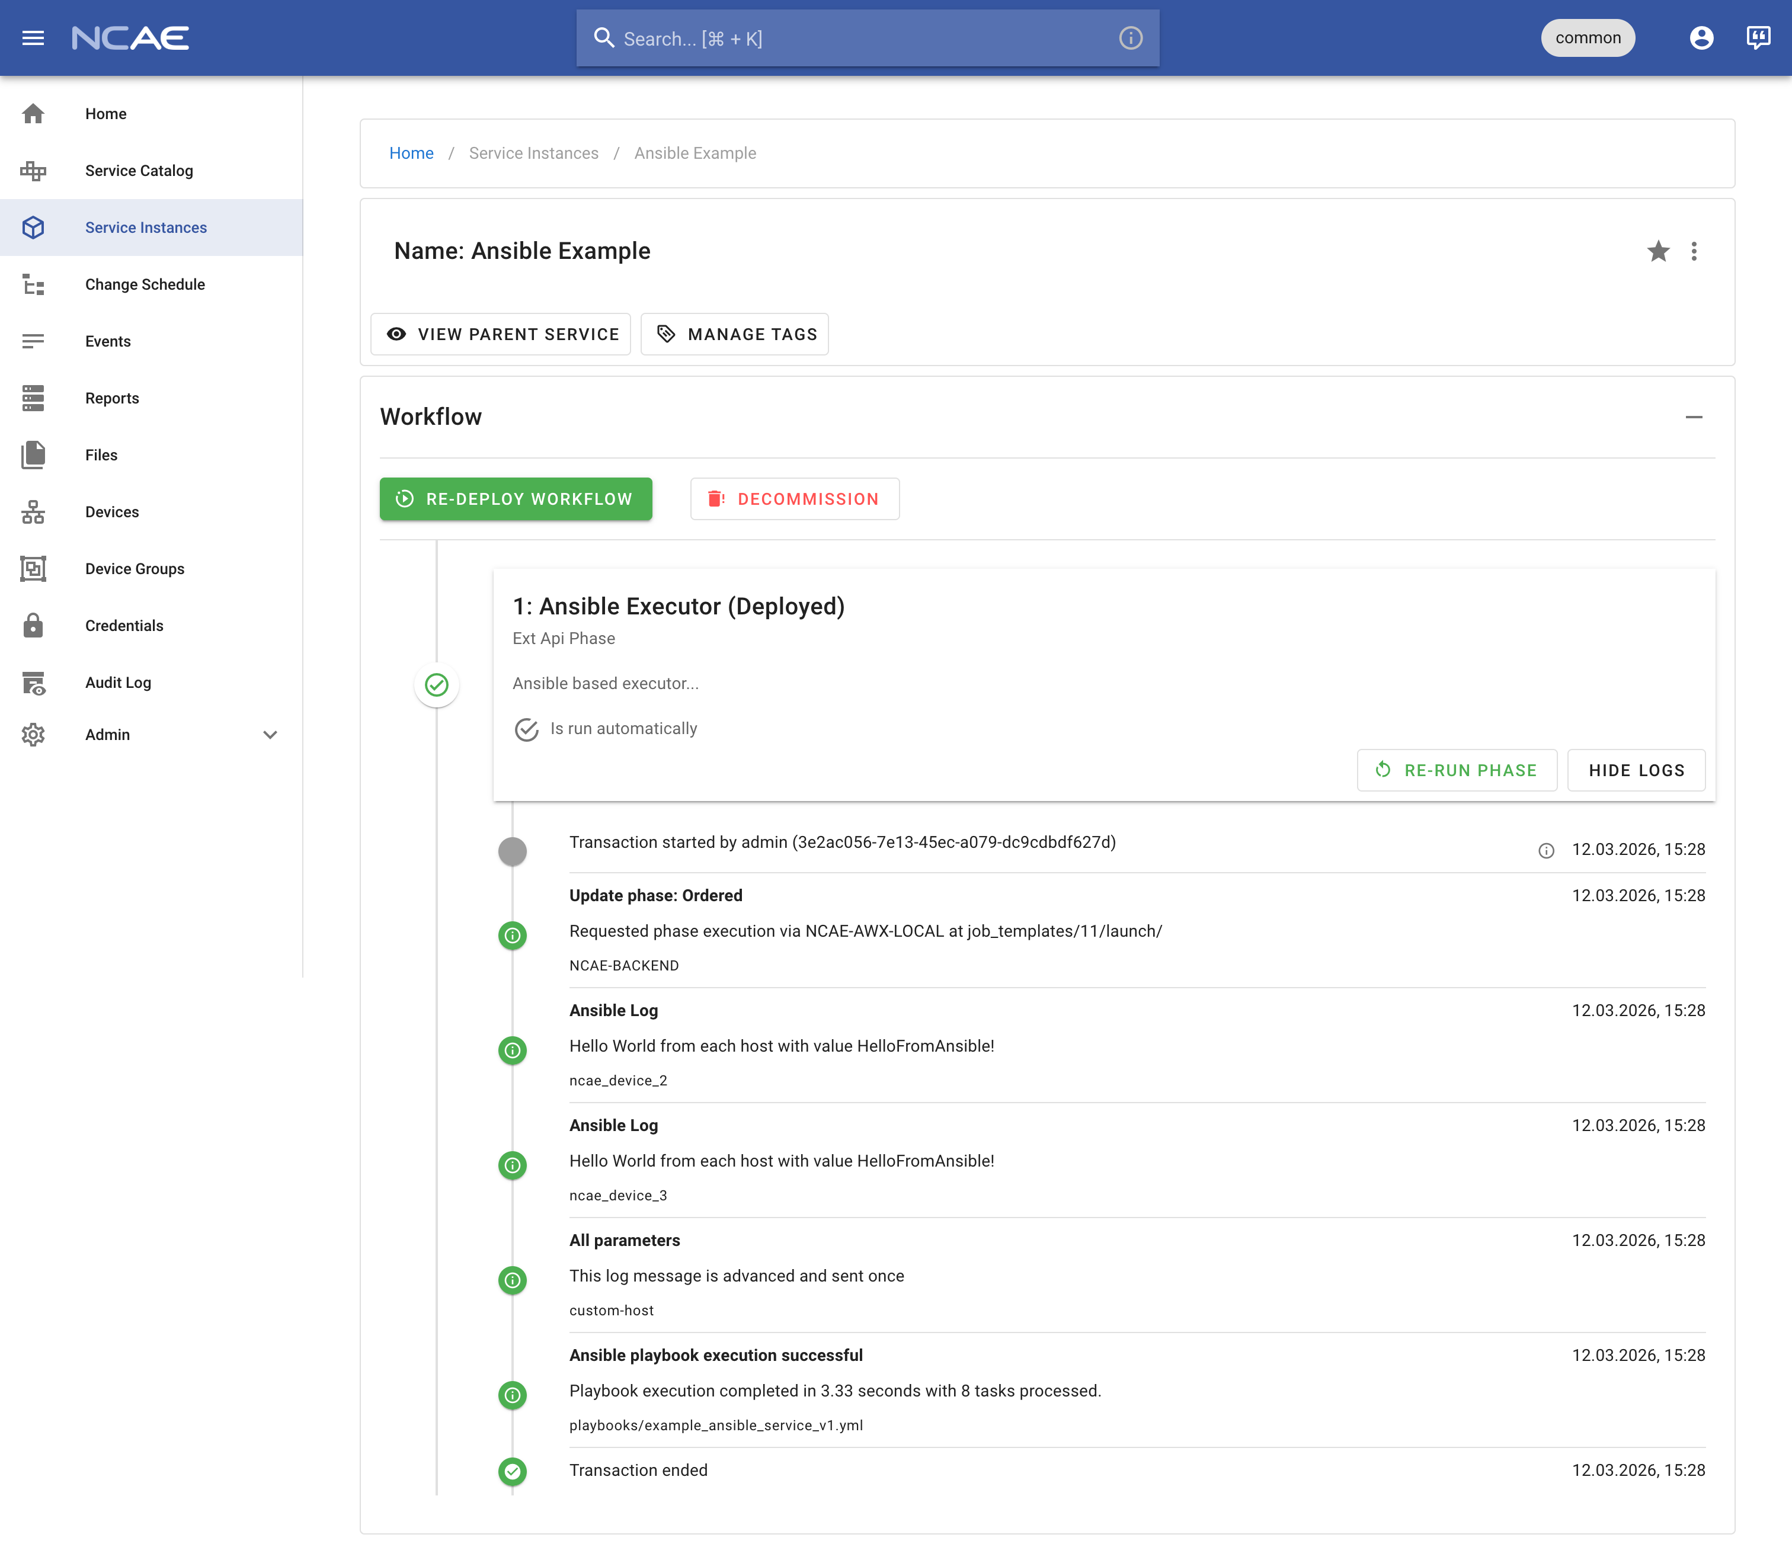This screenshot has height=1544, width=1792.
Task: Click View Parent Service button
Action: point(501,335)
